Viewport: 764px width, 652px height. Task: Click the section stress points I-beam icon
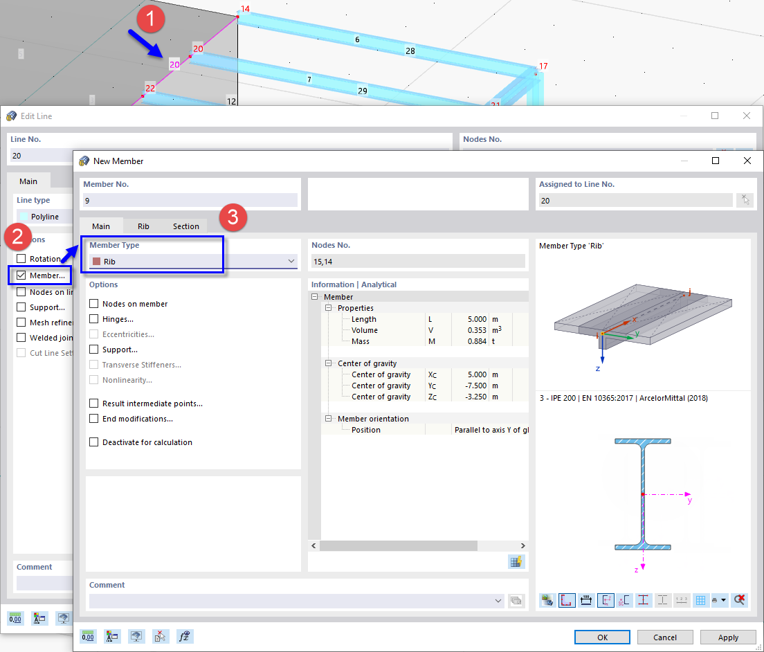pos(643,600)
